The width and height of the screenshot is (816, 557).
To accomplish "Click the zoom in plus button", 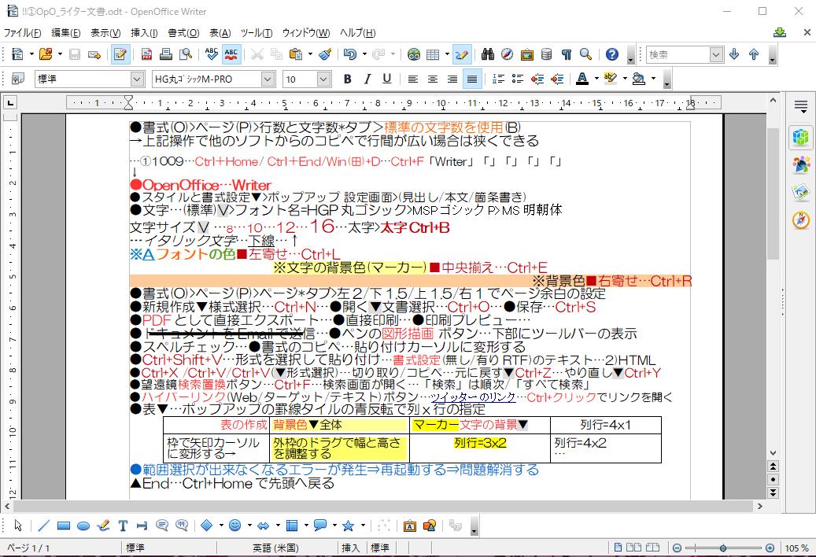I will click(x=770, y=548).
